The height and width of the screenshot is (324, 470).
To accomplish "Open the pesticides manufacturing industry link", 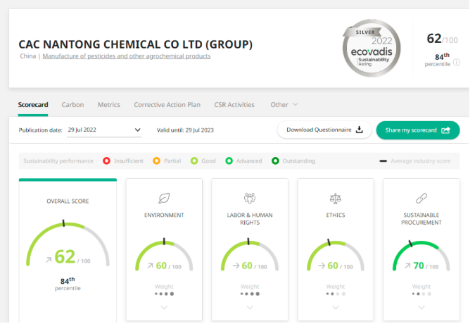I will (x=127, y=56).
